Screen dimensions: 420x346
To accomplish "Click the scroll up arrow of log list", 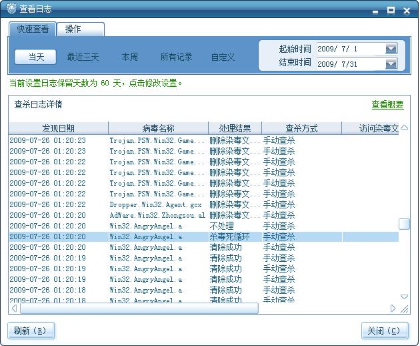I will (x=404, y=128).
